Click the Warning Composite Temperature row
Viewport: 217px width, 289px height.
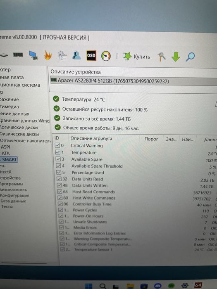click(138, 239)
